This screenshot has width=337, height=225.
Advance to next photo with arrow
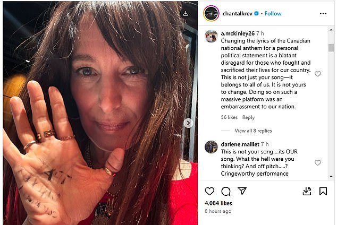coord(188,123)
